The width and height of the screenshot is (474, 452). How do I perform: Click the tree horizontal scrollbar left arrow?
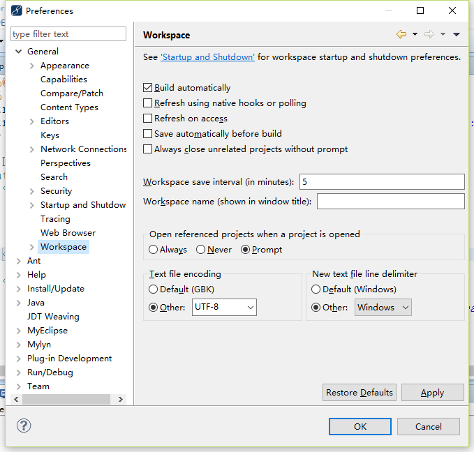(x=16, y=400)
